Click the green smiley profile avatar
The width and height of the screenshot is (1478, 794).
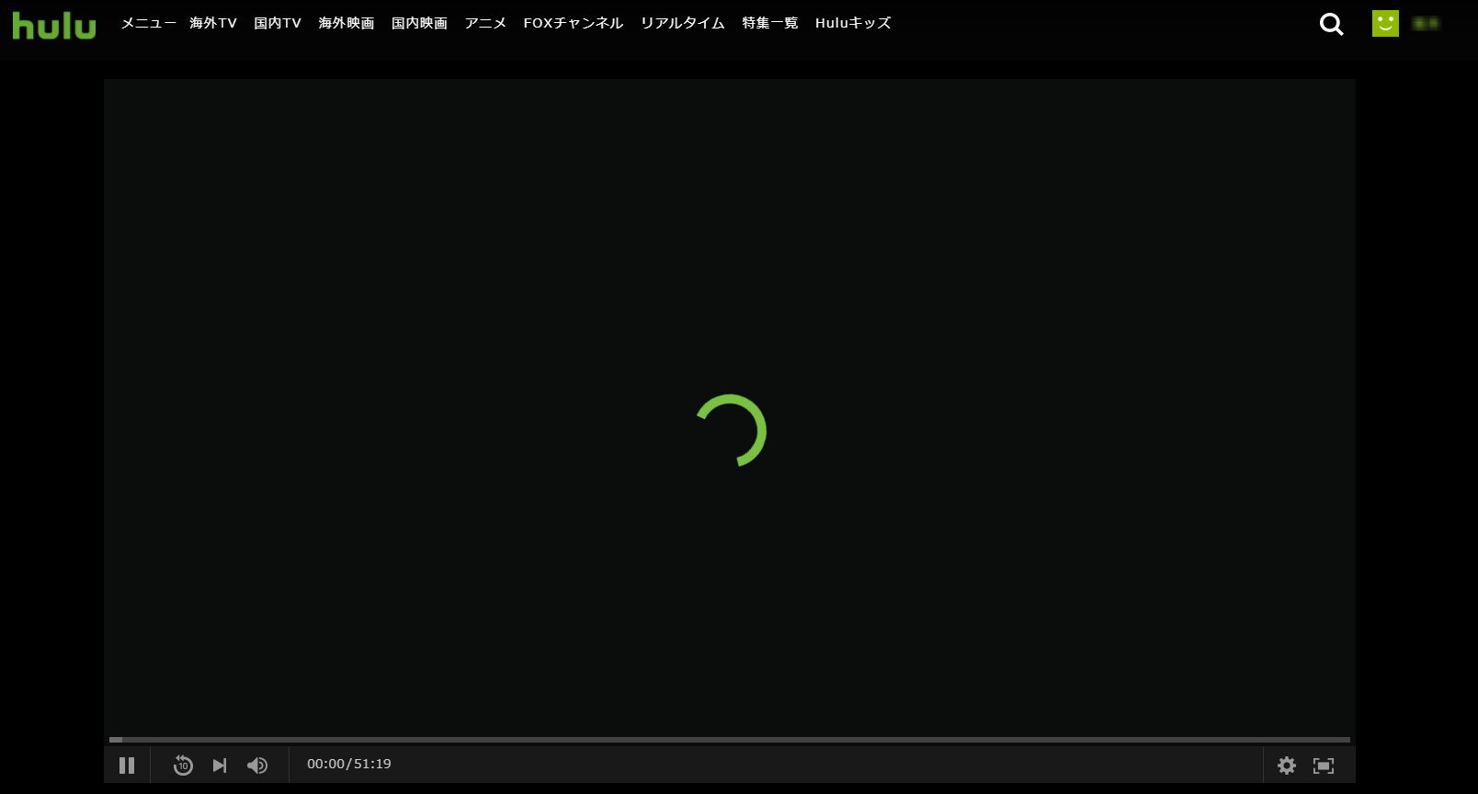[1384, 23]
